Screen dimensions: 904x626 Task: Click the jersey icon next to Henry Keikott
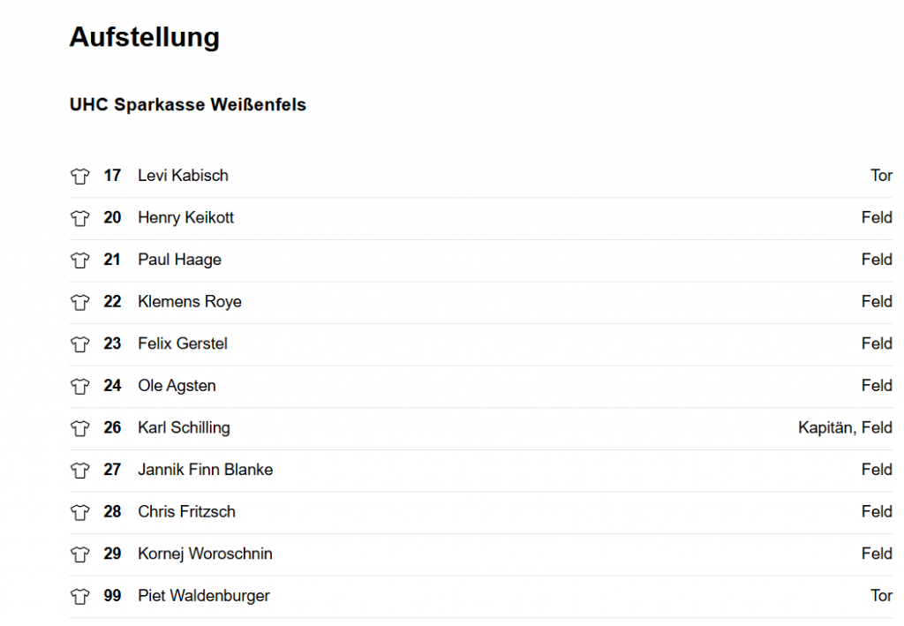click(80, 218)
